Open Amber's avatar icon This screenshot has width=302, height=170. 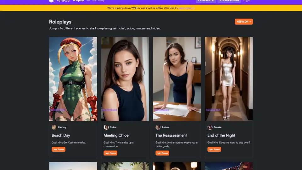point(158,127)
